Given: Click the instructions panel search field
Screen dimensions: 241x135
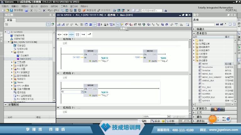Looking at the screenshot, I should [x=204, y=24].
